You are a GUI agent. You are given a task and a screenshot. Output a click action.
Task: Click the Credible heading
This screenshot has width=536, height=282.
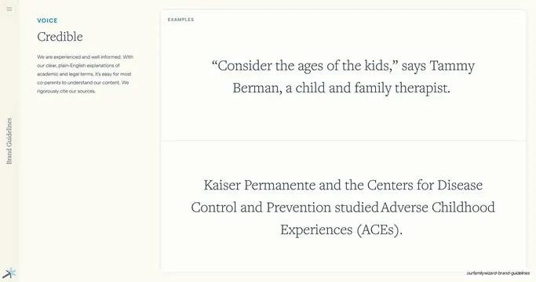click(x=60, y=37)
